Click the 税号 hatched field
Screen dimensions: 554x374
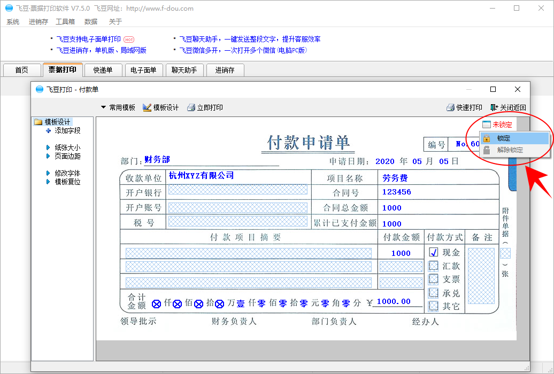[x=238, y=221]
